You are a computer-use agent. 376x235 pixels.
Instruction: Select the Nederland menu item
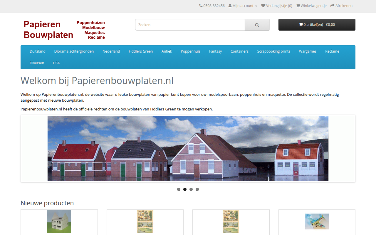tap(111, 51)
